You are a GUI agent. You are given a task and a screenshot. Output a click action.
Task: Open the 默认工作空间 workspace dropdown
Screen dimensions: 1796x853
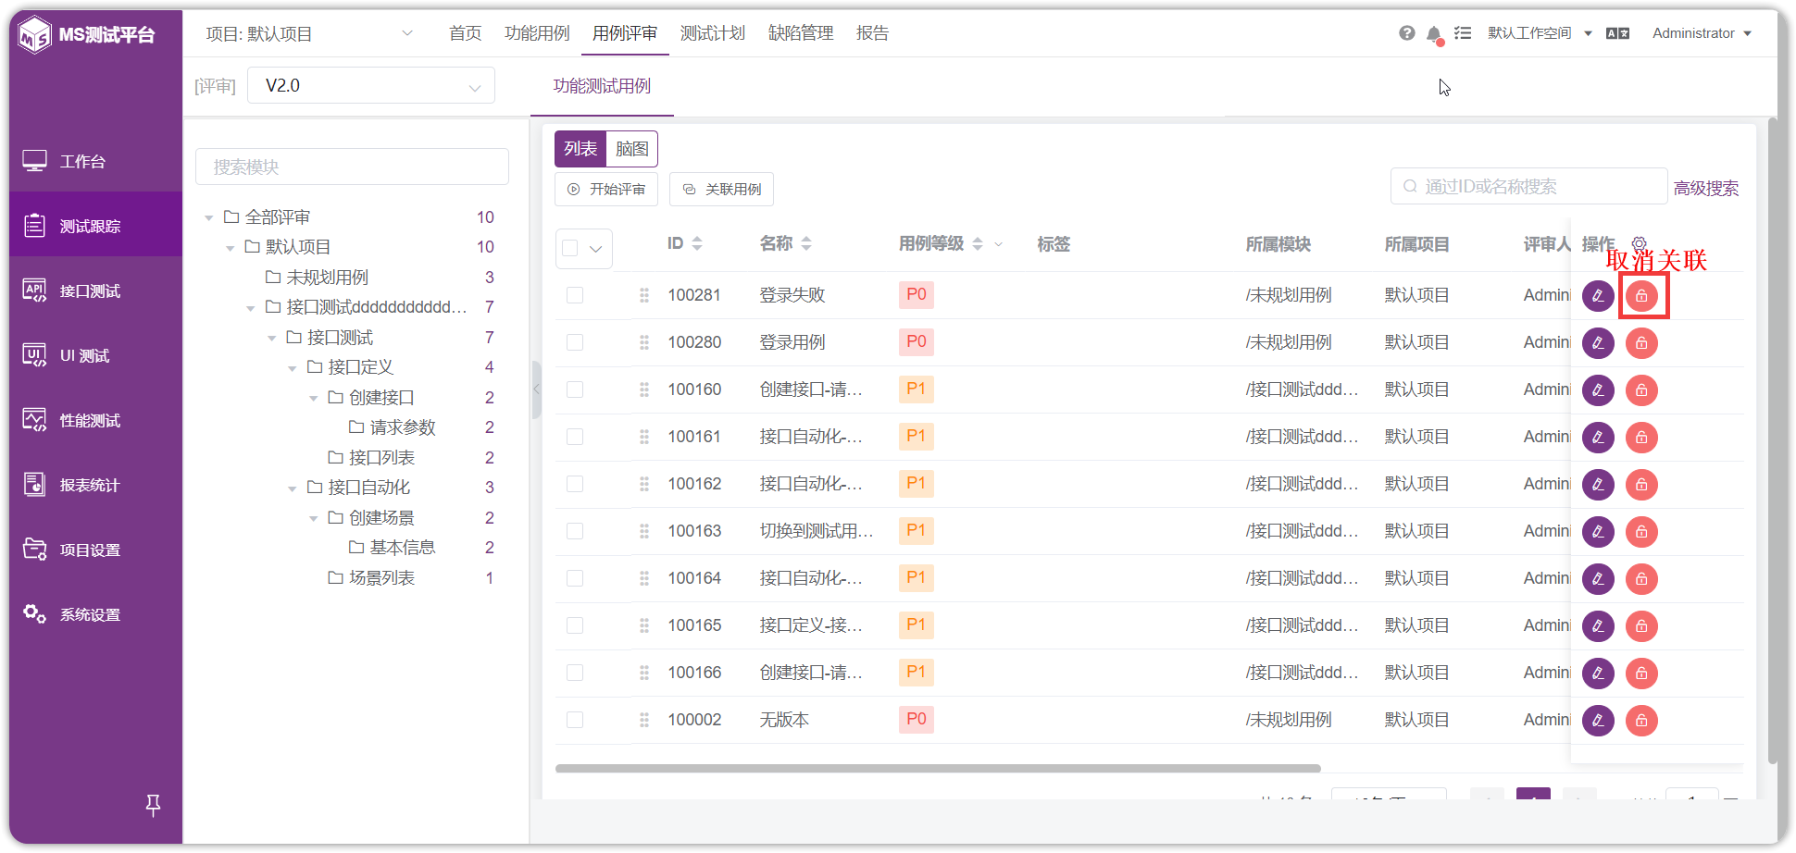coord(1540,33)
